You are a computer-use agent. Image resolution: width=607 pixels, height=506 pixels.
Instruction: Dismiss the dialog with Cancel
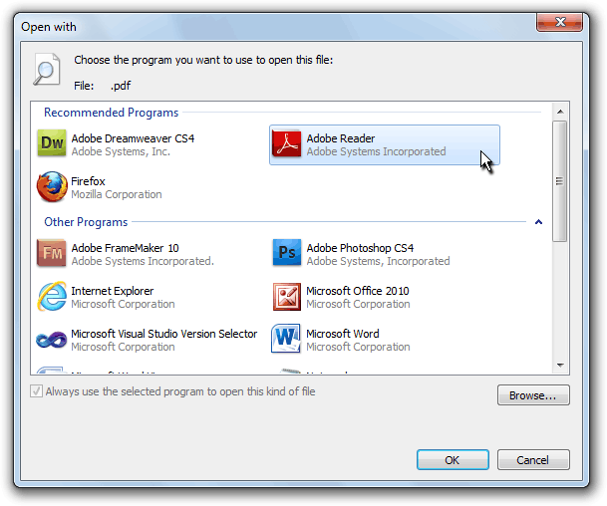point(533,459)
